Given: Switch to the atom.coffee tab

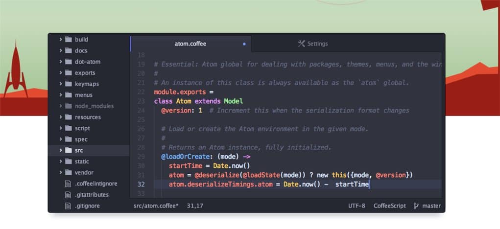Looking at the screenshot, I should coord(190,44).
